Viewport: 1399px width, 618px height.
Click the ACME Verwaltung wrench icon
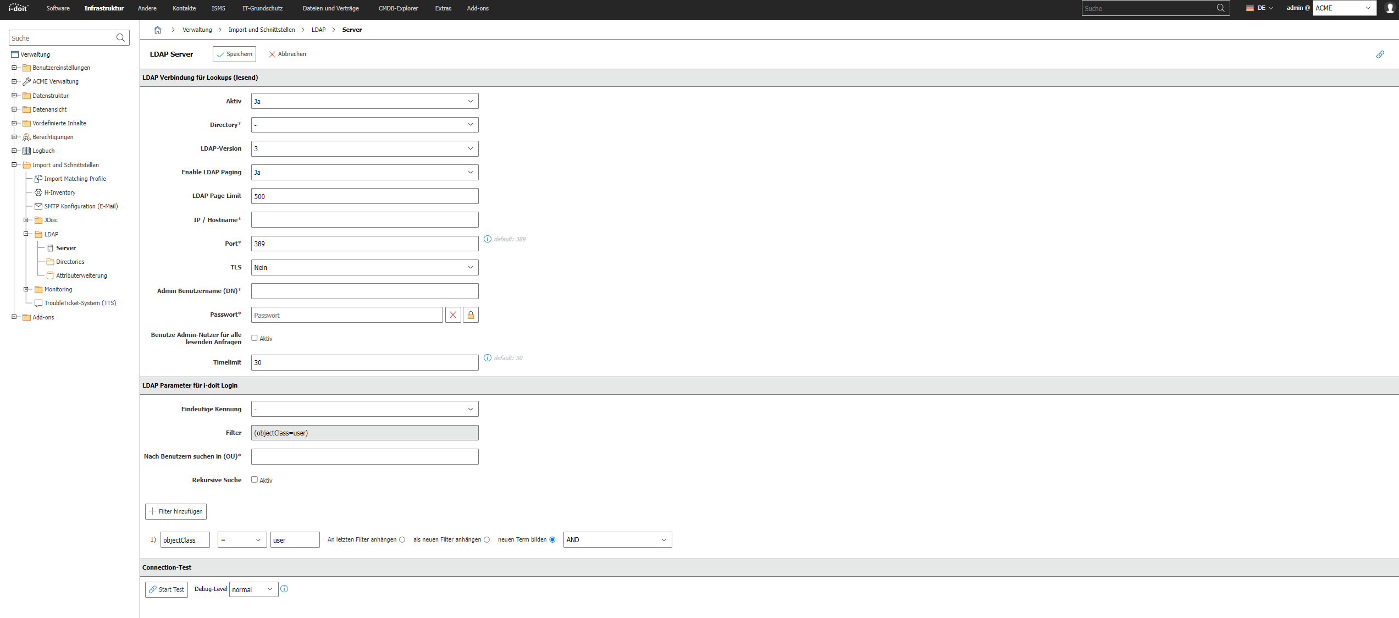click(x=26, y=81)
